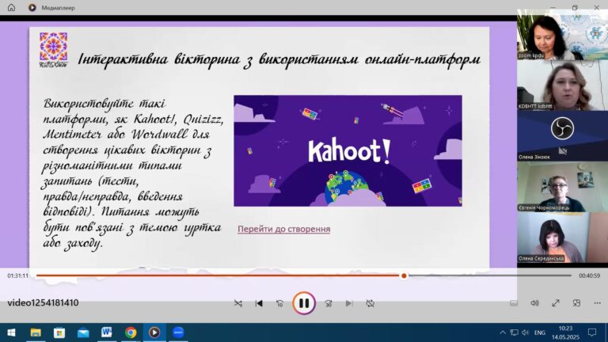This screenshot has height=342, width=608.
Task: Toggle subtitles and captions button
Action: tap(515, 303)
